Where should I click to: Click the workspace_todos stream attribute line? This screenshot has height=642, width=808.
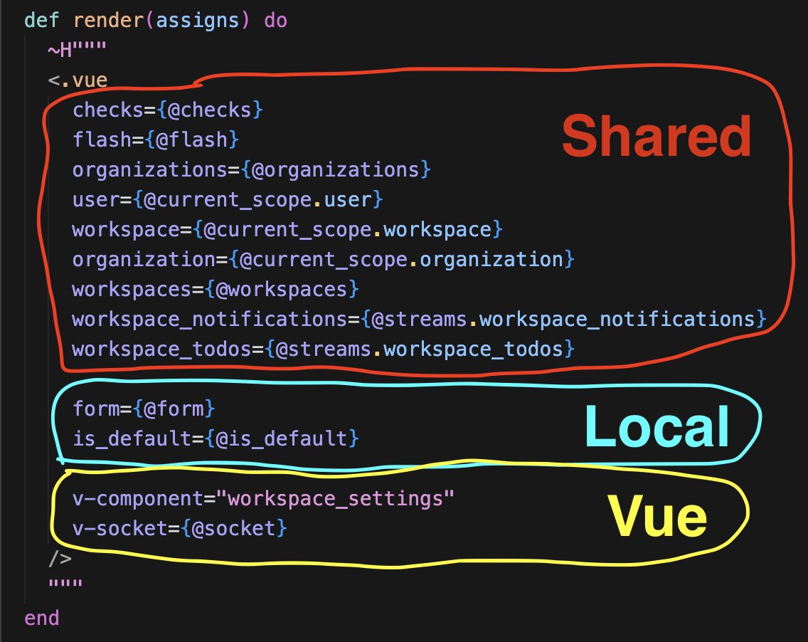[x=324, y=349]
